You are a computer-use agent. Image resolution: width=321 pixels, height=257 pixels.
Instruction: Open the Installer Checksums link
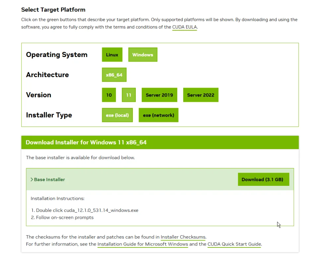point(183,237)
